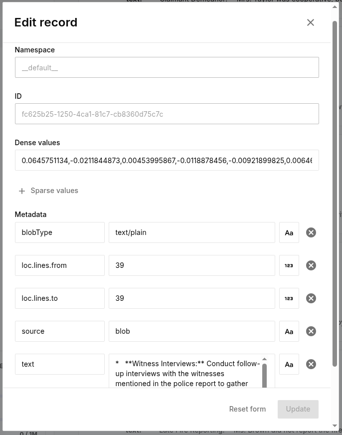Delete the source metadata field

point(311,331)
